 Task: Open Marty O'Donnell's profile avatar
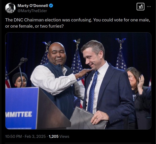pos(10,8)
